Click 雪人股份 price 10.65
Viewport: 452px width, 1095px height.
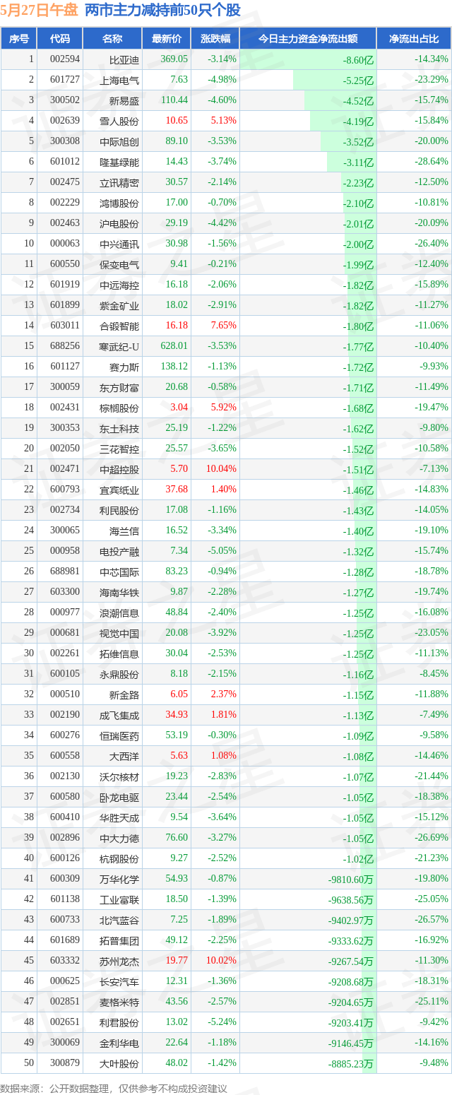coord(176,121)
